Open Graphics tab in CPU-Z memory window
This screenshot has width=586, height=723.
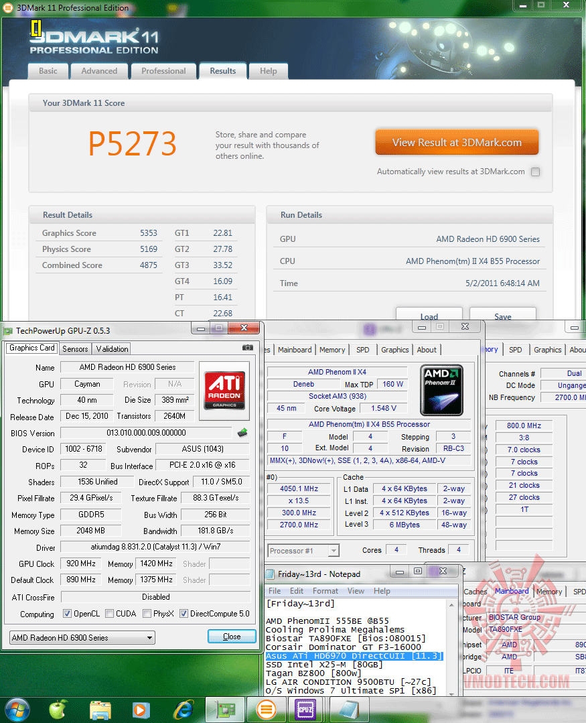point(547,350)
